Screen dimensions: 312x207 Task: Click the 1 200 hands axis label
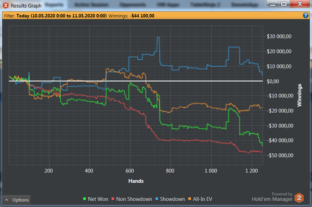[252, 171]
